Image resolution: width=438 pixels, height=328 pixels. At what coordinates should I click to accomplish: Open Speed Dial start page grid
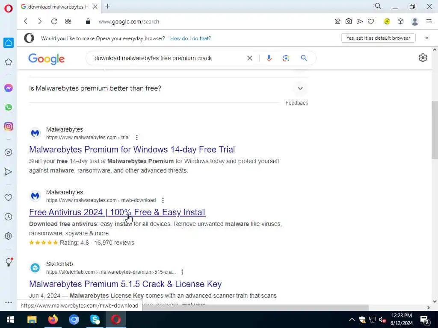point(68,21)
